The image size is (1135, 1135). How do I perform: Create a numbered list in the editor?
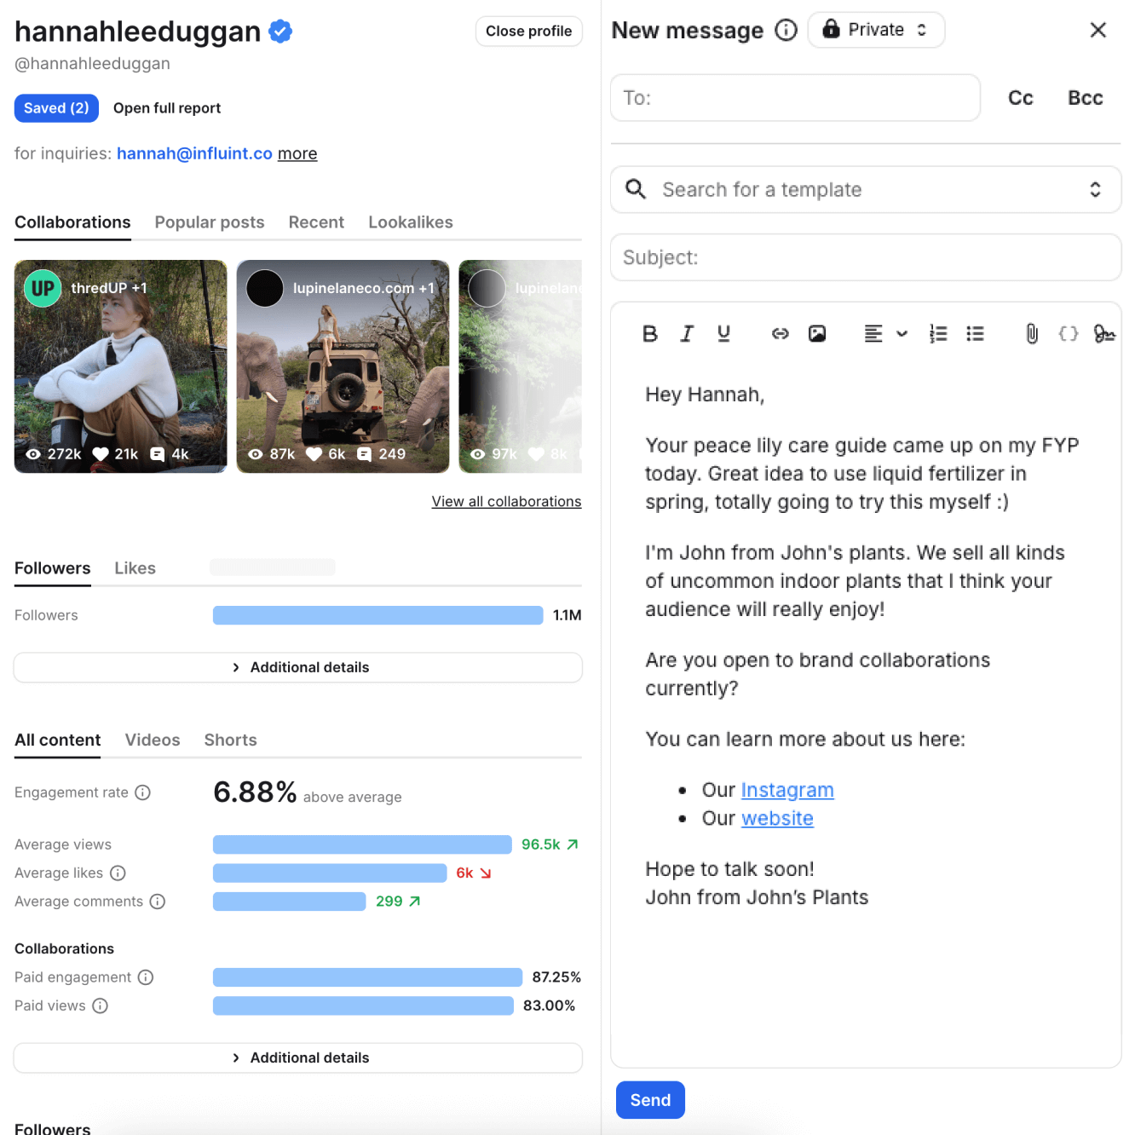[x=938, y=334]
